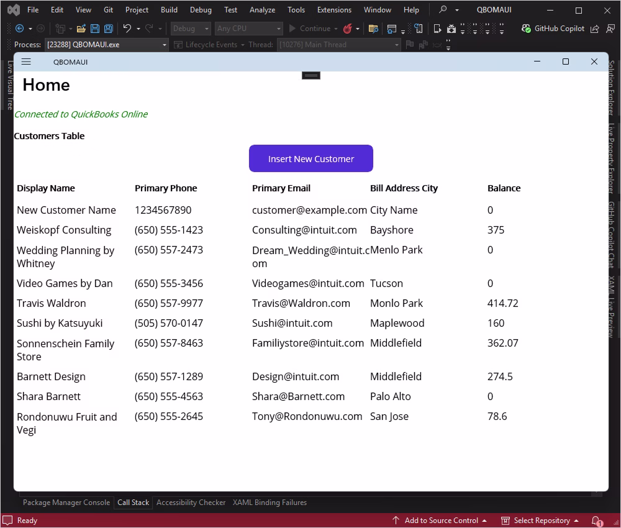Open the Thread Main Thread combo box

pos(338,45)
